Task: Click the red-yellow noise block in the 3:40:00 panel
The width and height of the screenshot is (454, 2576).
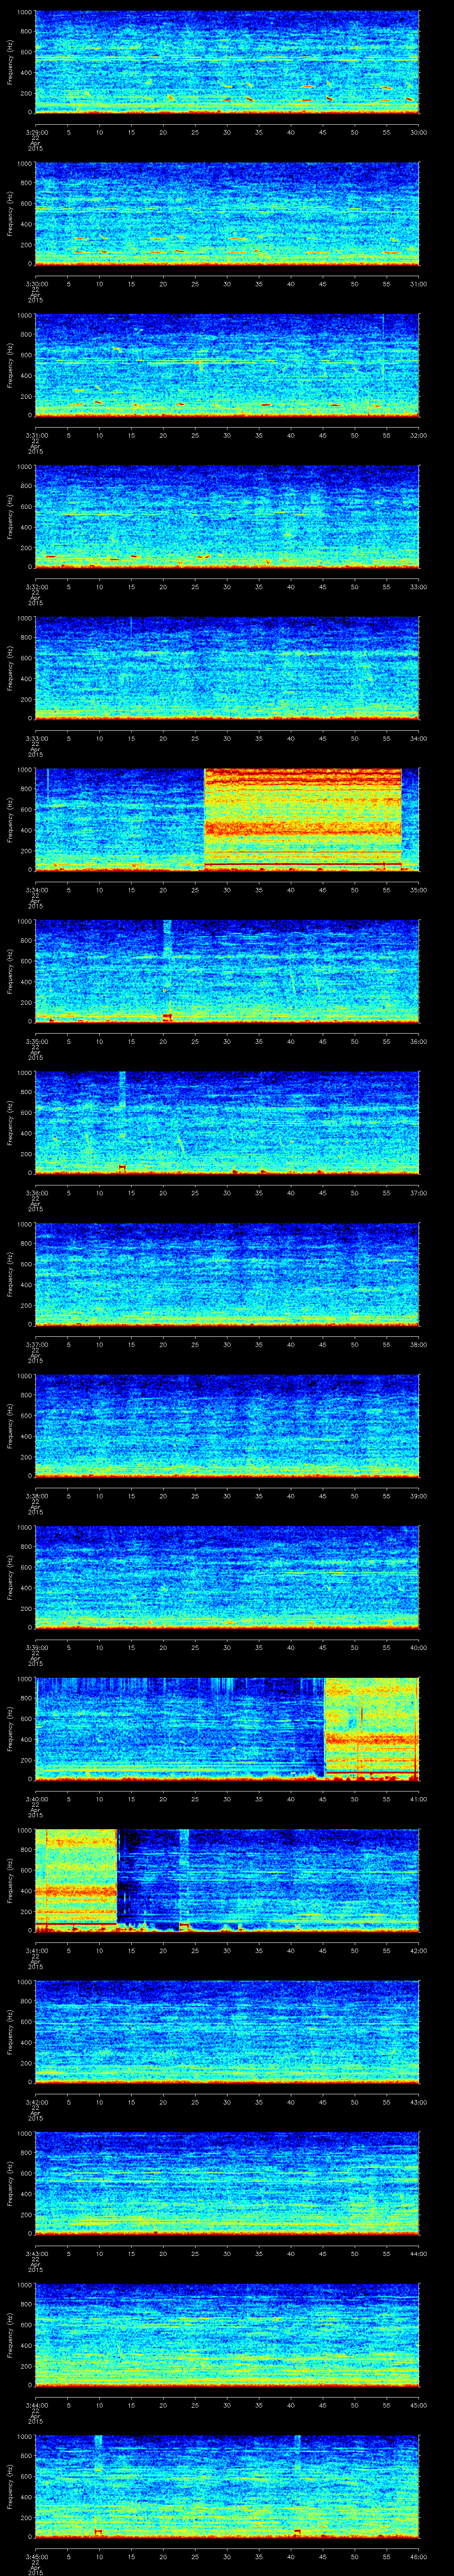Action: (371, 1729)
